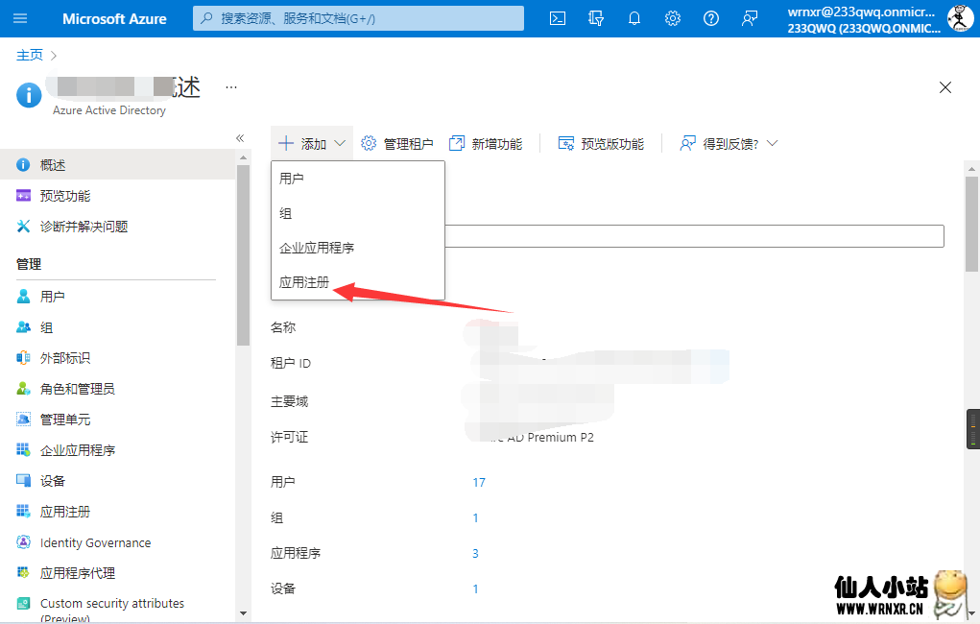
Task: Open 企业应用程序 in the sidebar
Action: click(117, 450)
